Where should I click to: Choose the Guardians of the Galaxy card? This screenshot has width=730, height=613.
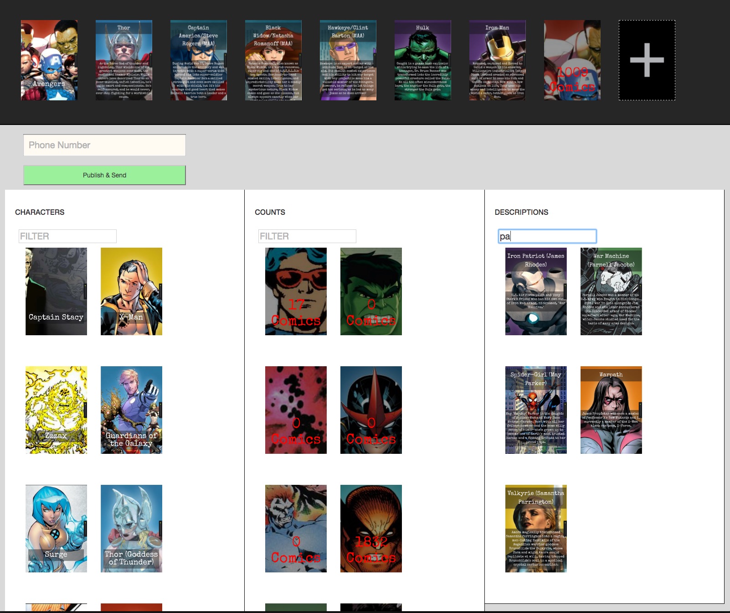pos(131,410)
